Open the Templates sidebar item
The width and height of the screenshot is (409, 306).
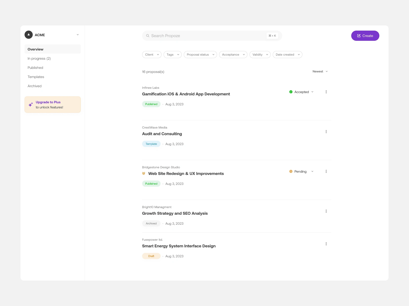(36, 77)
